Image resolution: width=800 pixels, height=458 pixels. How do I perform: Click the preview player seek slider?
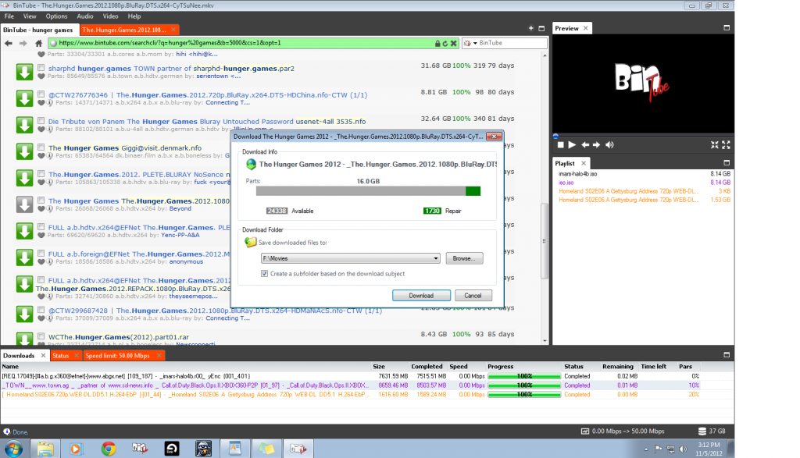[642, 137]
